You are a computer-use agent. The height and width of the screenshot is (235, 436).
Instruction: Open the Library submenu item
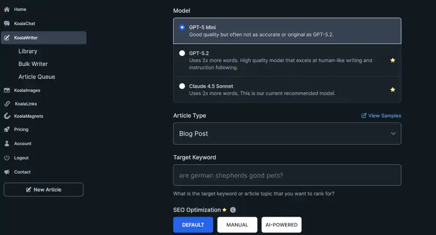click(x=28, y=51)
